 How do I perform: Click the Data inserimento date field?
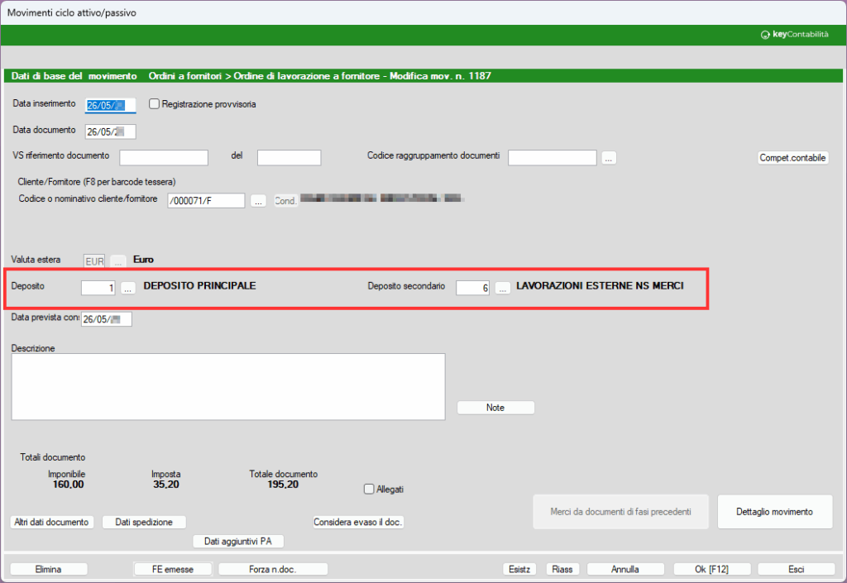[110, 105]
